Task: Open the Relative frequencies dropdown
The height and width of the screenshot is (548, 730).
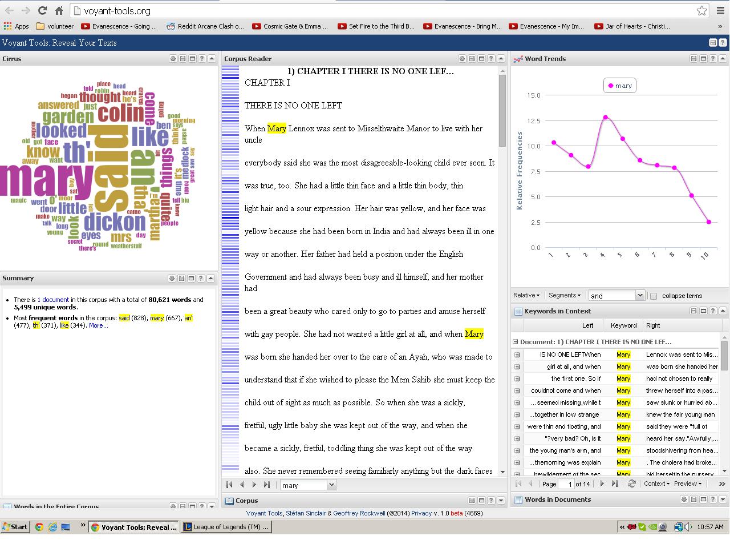Action: (526, 295)
